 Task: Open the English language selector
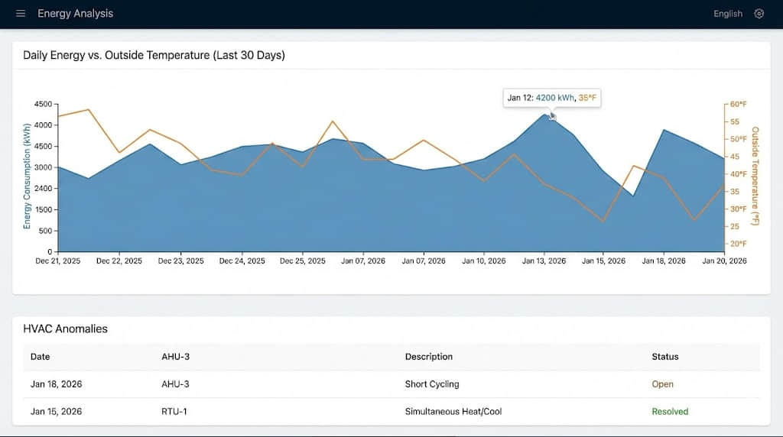pos(727,14)
